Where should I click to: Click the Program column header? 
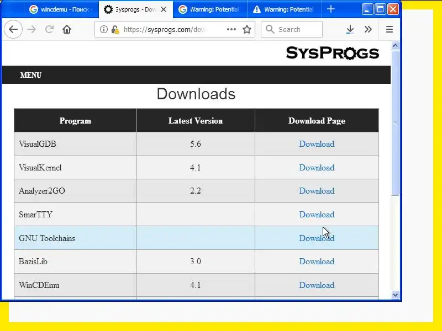pos(75,120)
